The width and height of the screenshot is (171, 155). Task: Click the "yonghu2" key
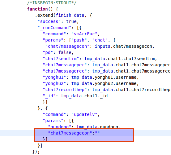(x=54, y=84)
